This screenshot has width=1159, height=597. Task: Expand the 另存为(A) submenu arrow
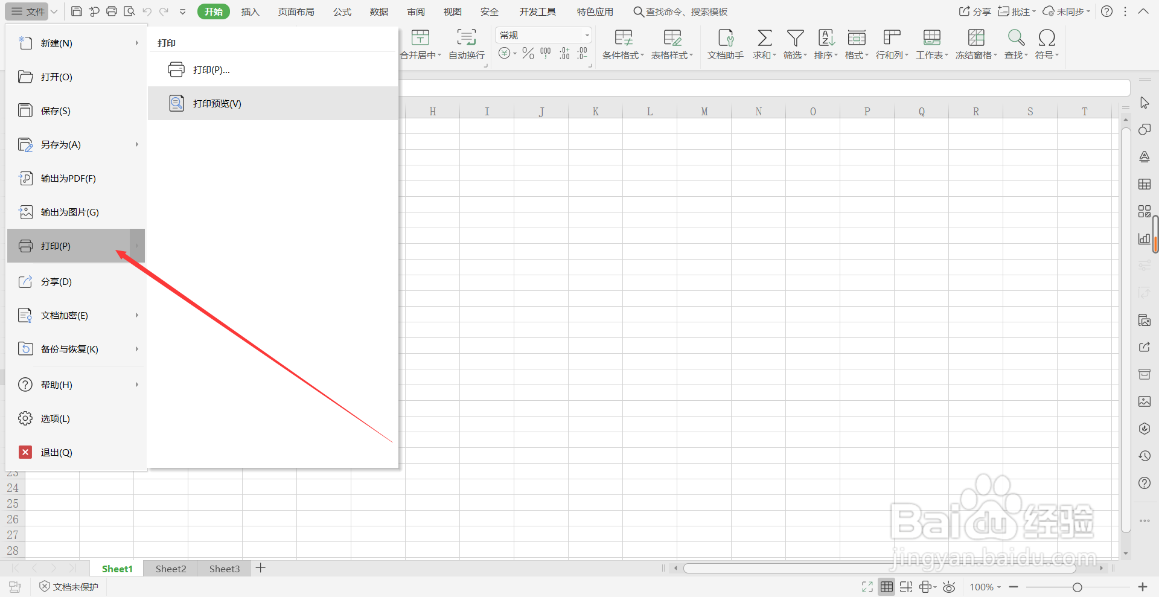coord(137,144)
